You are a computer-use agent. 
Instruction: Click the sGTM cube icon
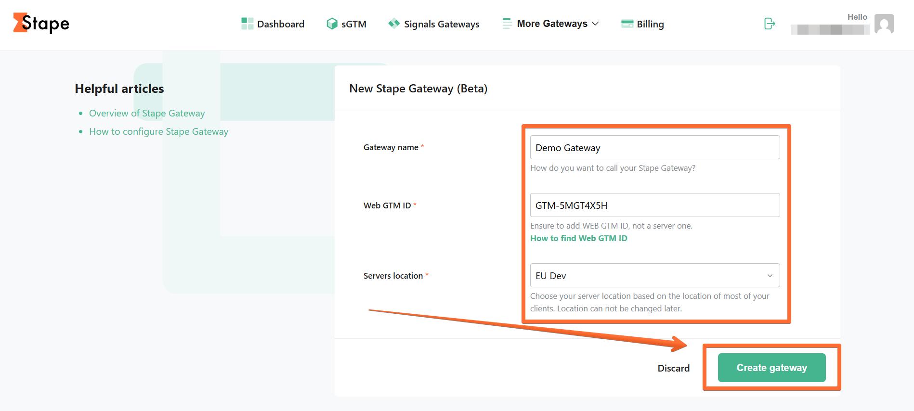pyautogui.click(x=332, y=24)
